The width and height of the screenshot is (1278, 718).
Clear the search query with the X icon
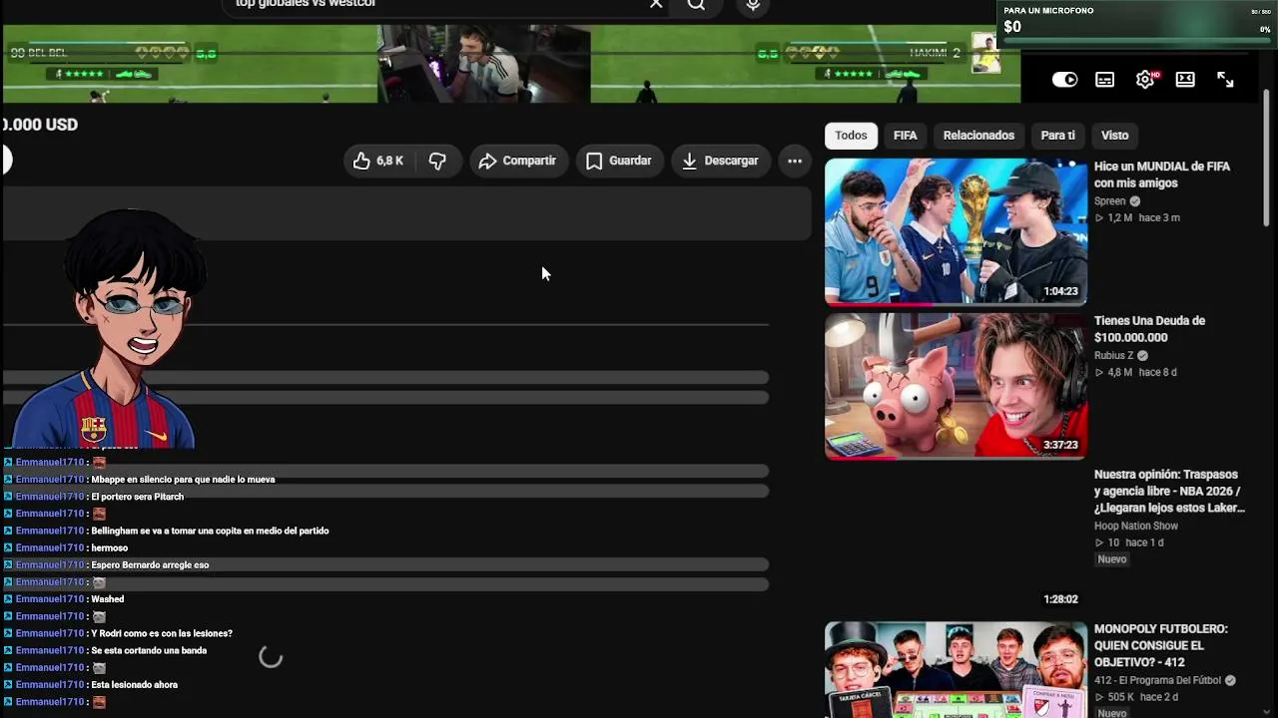pyautogui.click(x=656, y=4)
